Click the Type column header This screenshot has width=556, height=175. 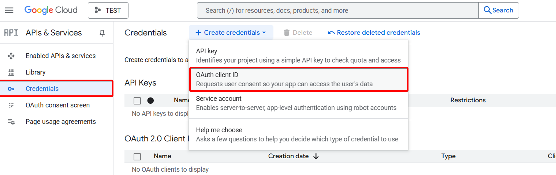click(x=448, y=156)
